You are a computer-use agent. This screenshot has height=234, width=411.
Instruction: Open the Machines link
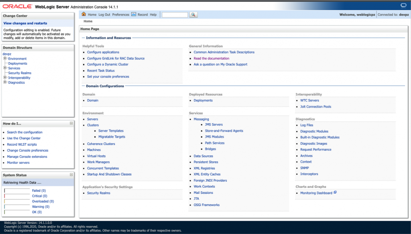pos(94,150)
